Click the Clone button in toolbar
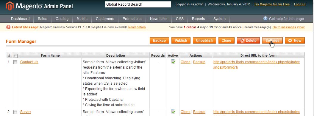Viewport: 314px width, 116px height. [x=226, y=40]
